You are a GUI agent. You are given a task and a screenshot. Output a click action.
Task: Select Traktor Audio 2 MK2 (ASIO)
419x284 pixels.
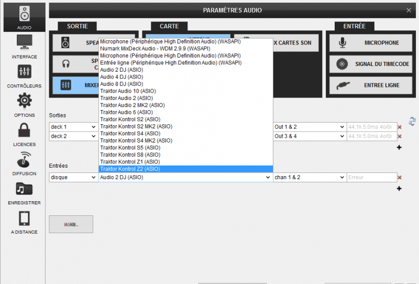(186, 105)
